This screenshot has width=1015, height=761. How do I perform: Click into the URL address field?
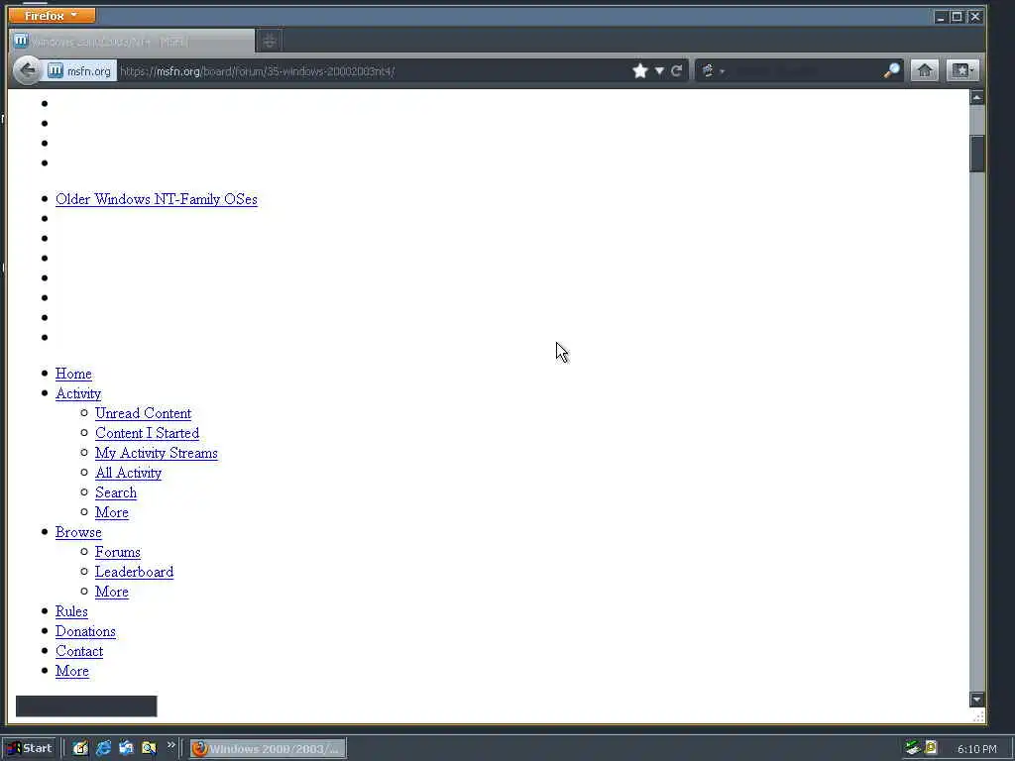[373, 70]
